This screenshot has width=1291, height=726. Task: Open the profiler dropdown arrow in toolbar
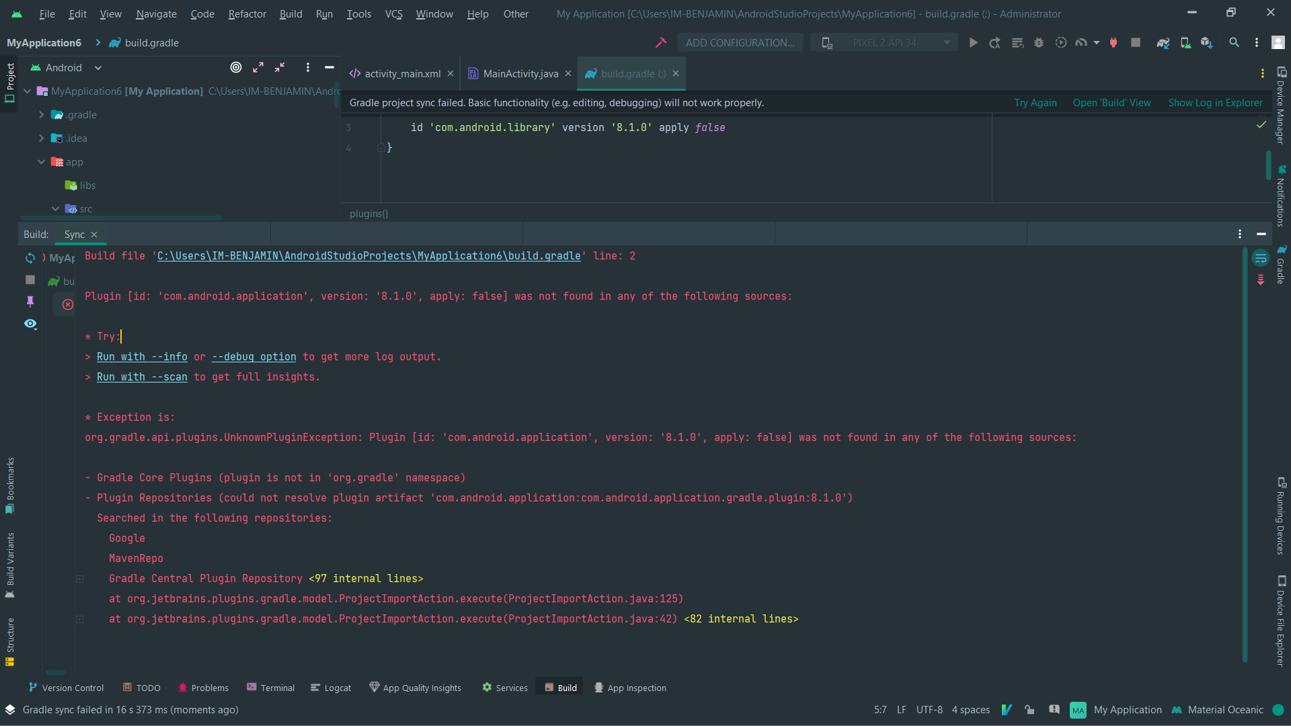tap(1097, 42)
